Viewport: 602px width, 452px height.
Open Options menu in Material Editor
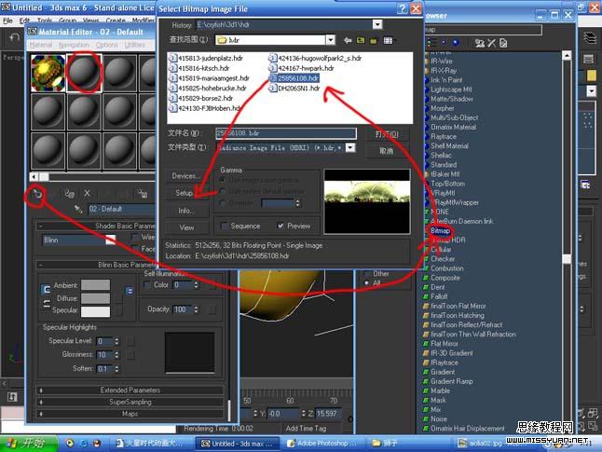click(107, 45)
